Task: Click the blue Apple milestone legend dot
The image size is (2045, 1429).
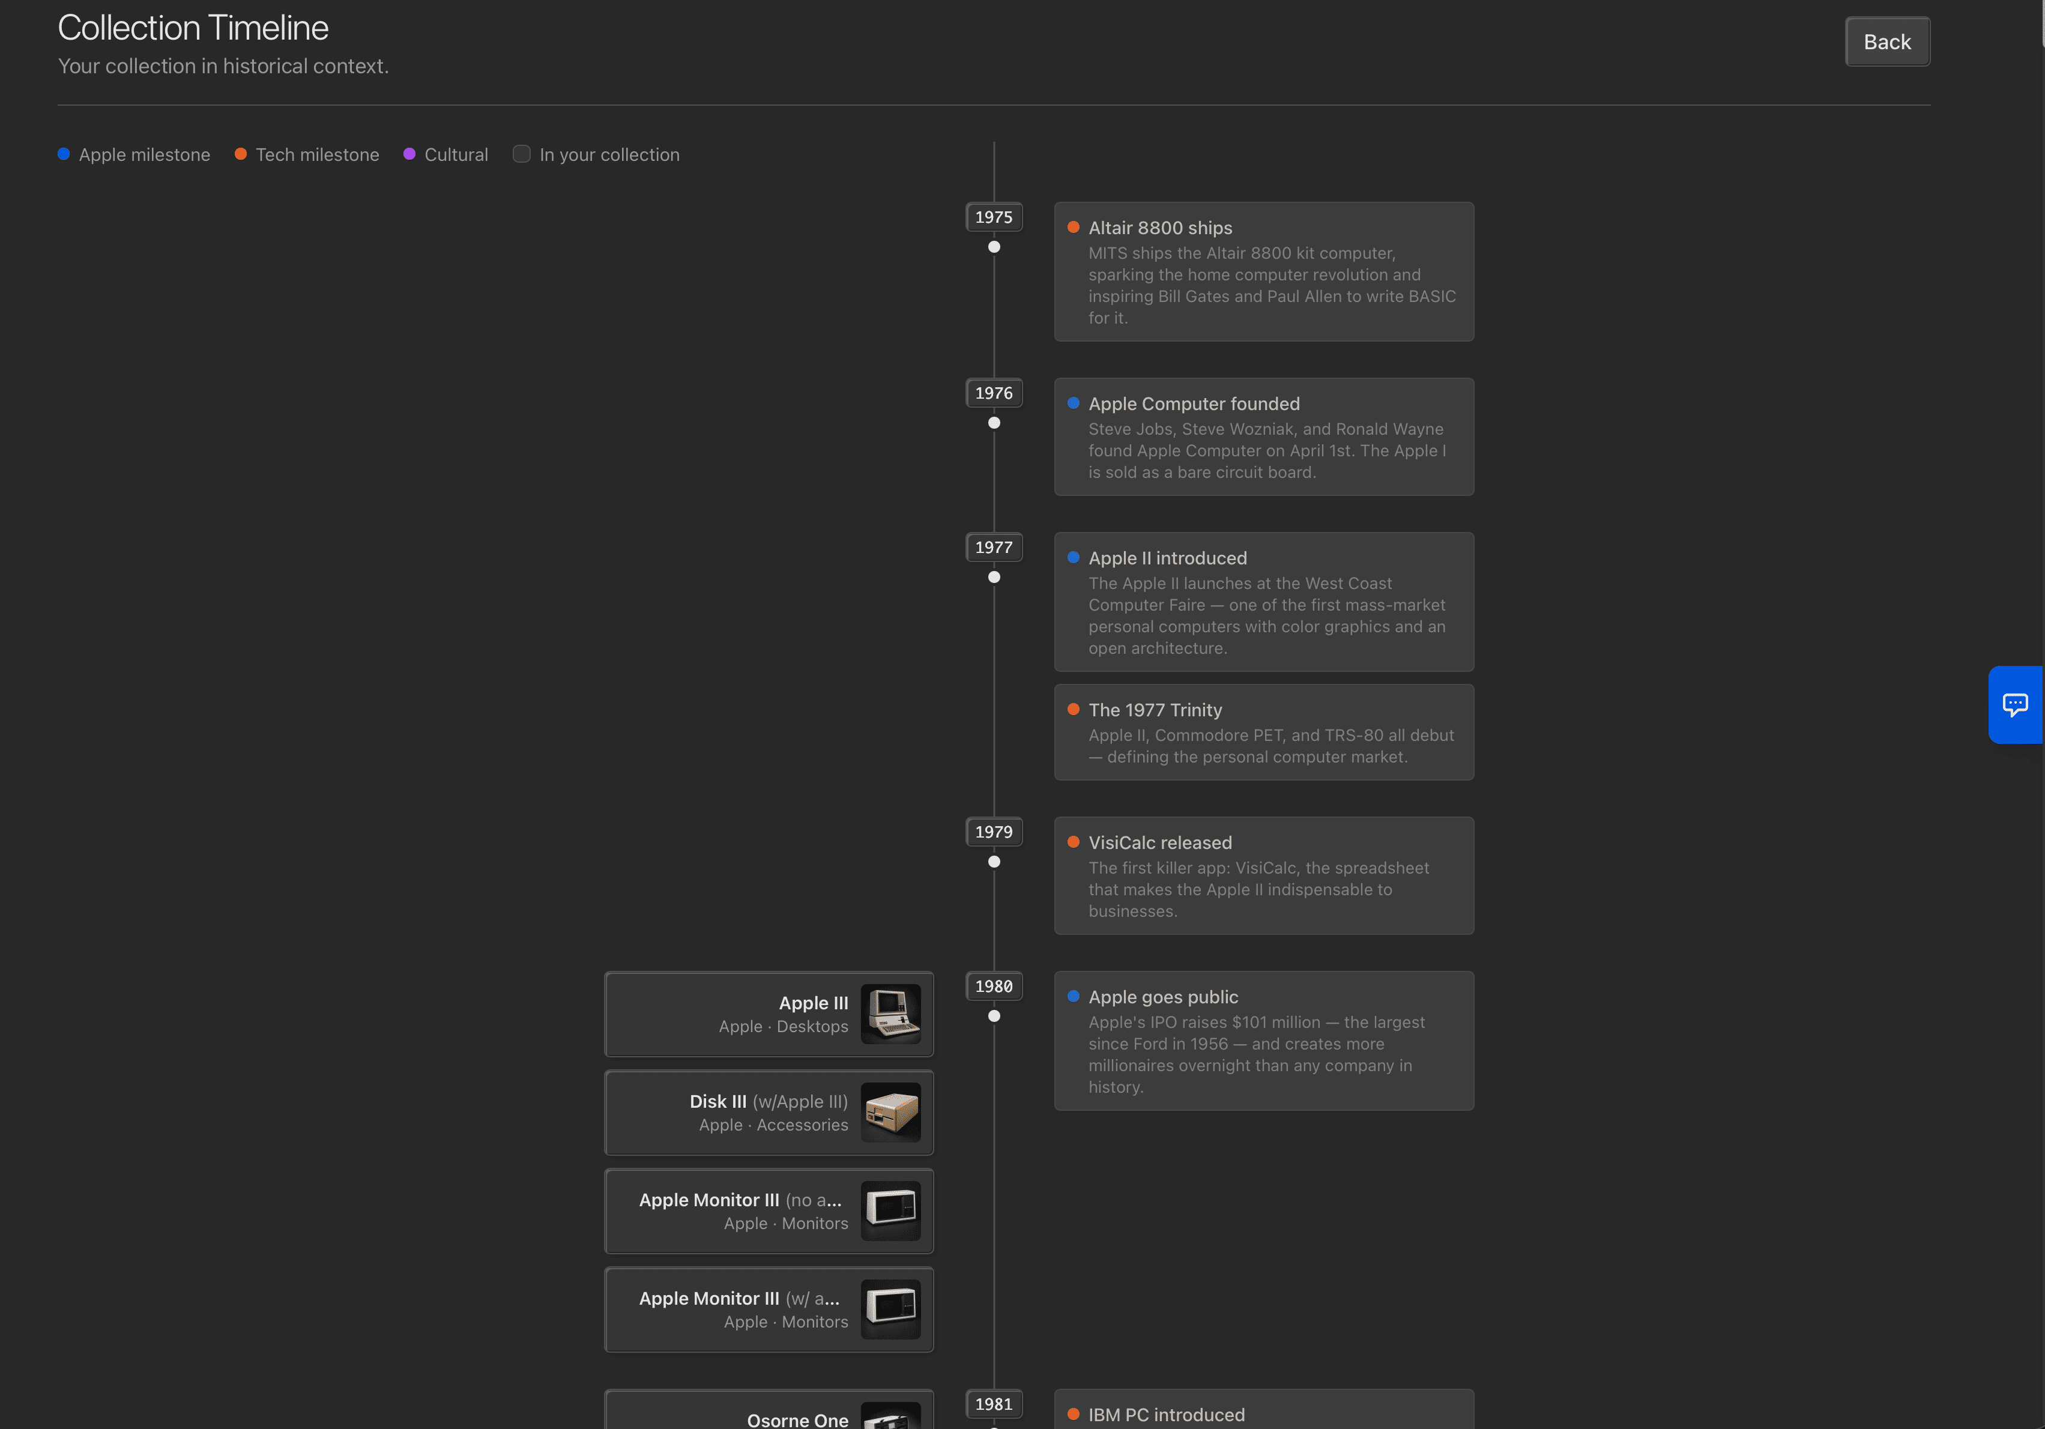Action: point(64,154)
